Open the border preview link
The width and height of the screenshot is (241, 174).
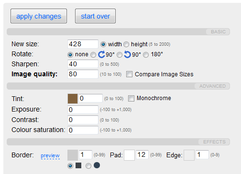click(50, 155)
